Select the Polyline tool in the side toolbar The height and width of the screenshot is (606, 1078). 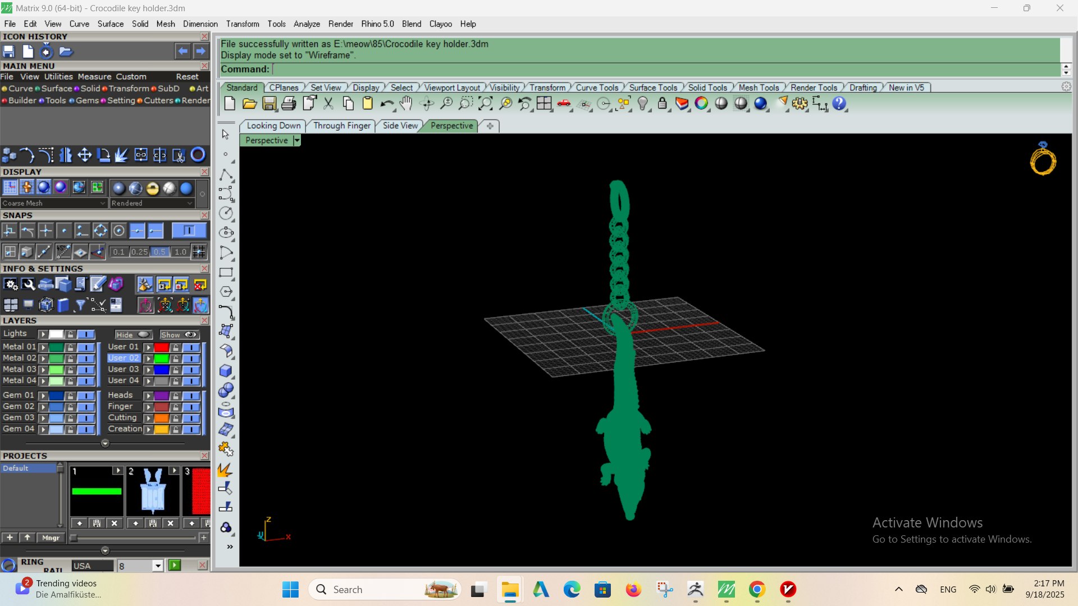point(226,176)
